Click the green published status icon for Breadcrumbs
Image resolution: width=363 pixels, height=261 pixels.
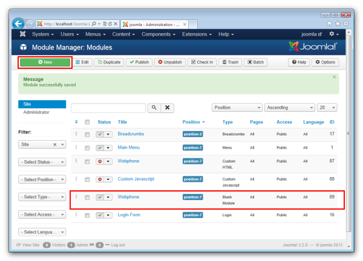(100, 134)
